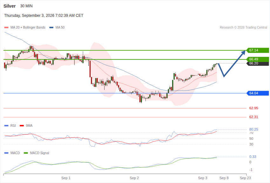Screen dimensions: 270x183
Task: Click the MA 20 + Bollinger Bands legend swatch
Action: 6,28
